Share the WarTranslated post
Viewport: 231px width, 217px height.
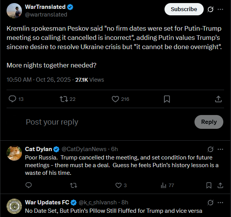click(218, 99)
